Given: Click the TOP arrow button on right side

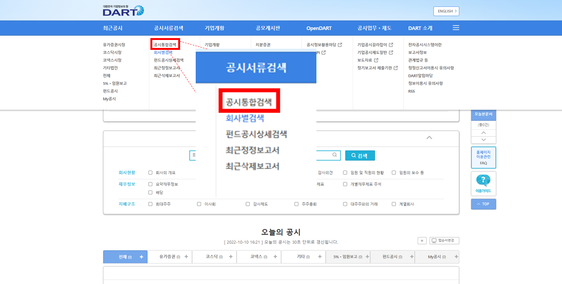Looking at the screenshot, I should [483, 204].
